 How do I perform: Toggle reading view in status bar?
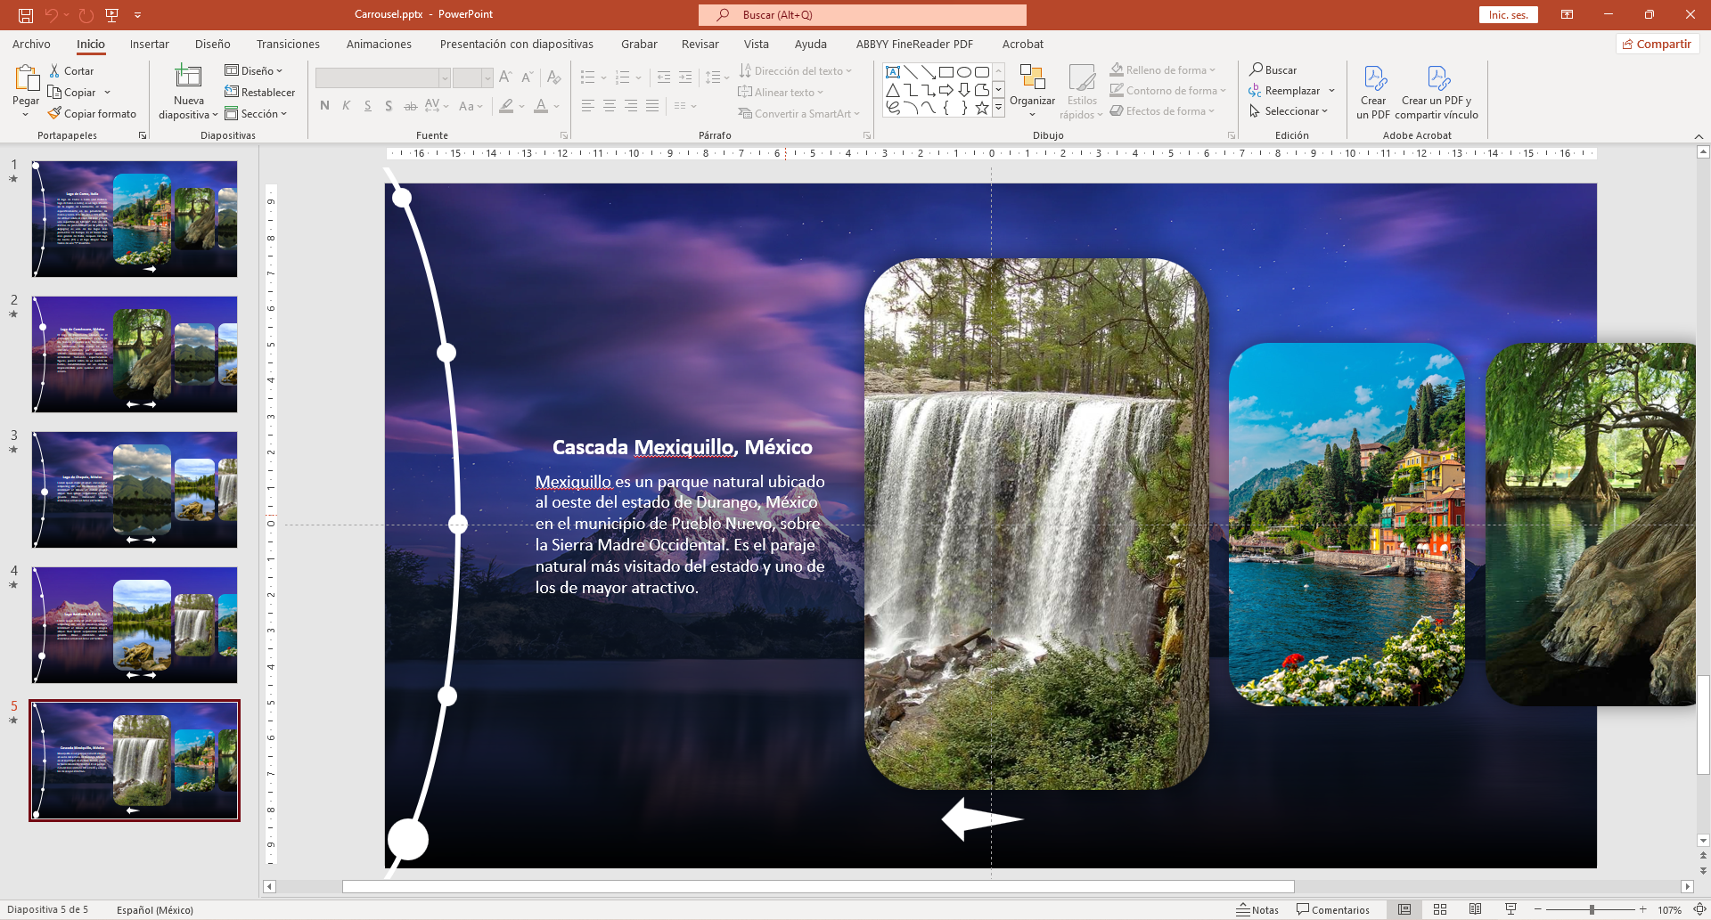pos(1476,909)
